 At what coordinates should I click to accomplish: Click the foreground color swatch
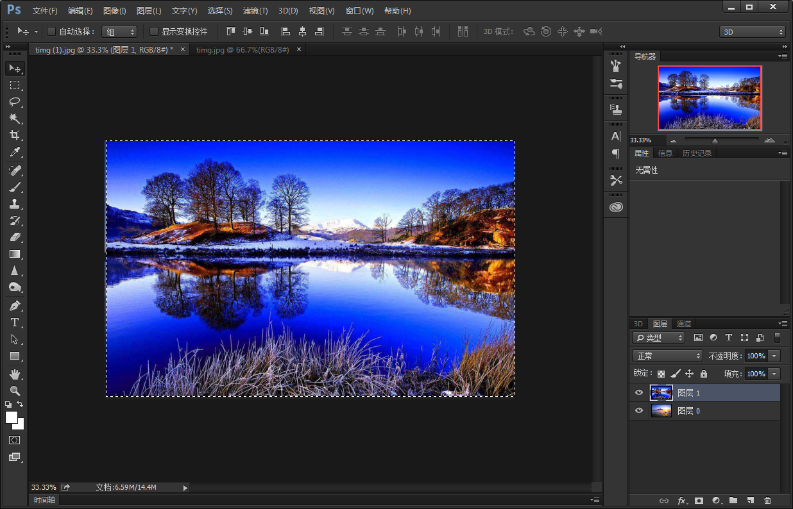[11, 417]
